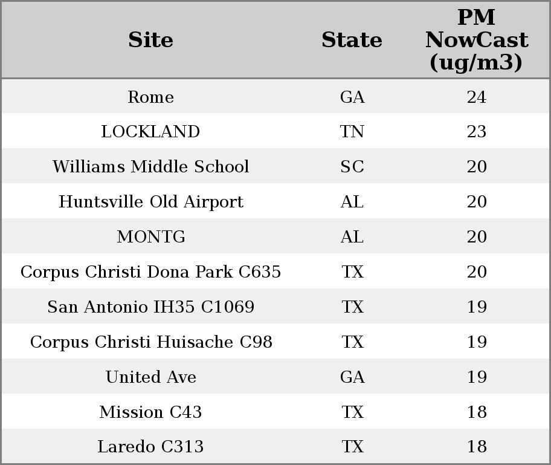Click the State column header
Screen dimensions: 551x465
352,40
